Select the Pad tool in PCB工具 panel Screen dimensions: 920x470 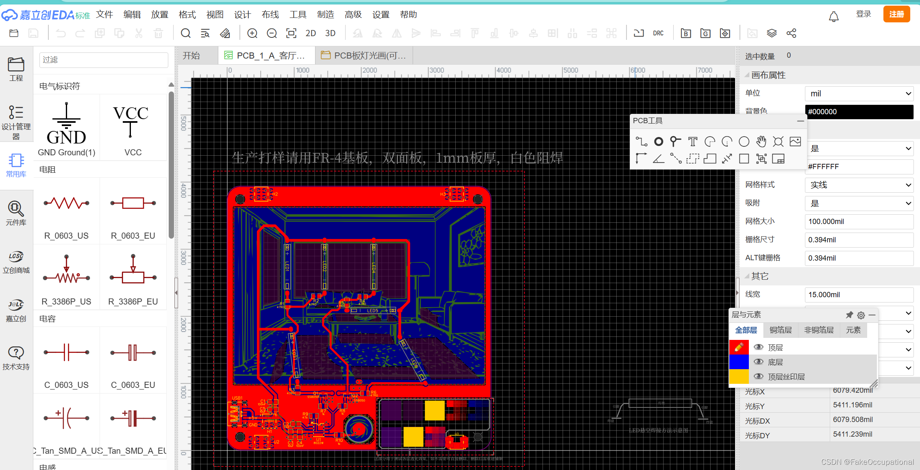(x=659, y=141)
